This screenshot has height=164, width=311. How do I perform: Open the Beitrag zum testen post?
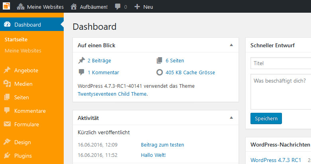point(162,145)
